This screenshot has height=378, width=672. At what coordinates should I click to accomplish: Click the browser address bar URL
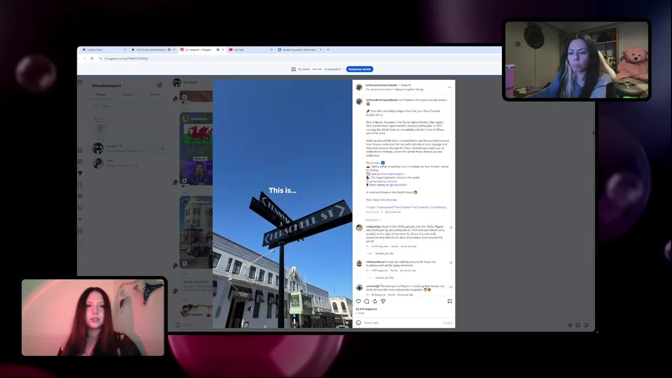pos(126,58)
